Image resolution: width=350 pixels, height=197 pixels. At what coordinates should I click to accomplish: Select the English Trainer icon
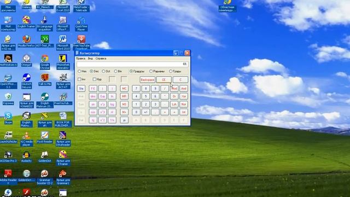coord(26,22)
